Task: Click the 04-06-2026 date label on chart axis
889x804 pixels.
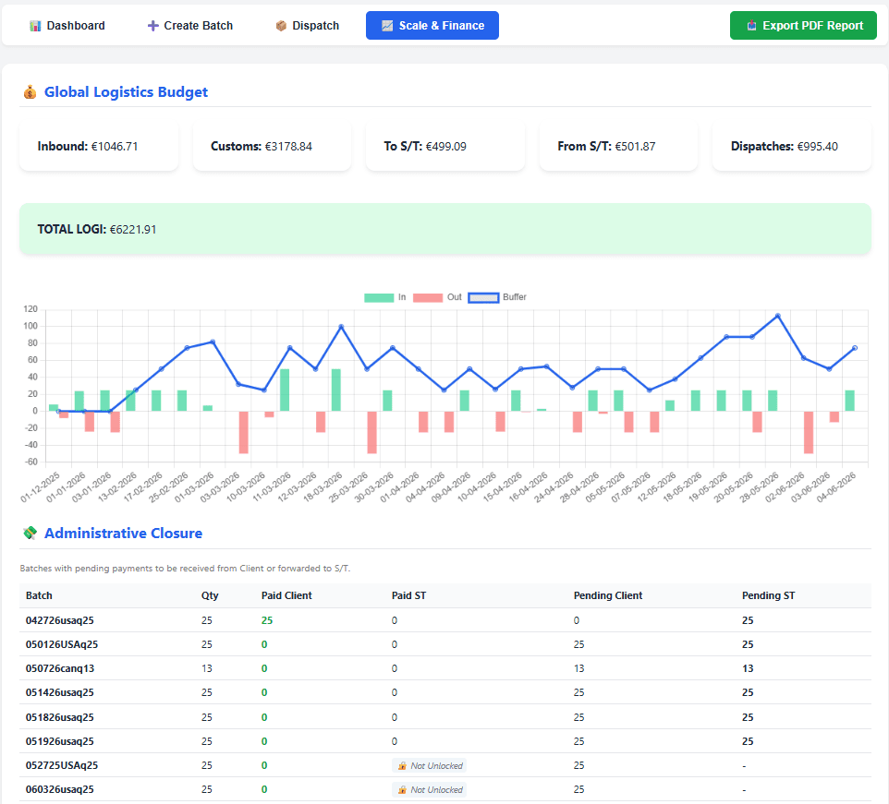Action: click(836, 487)
